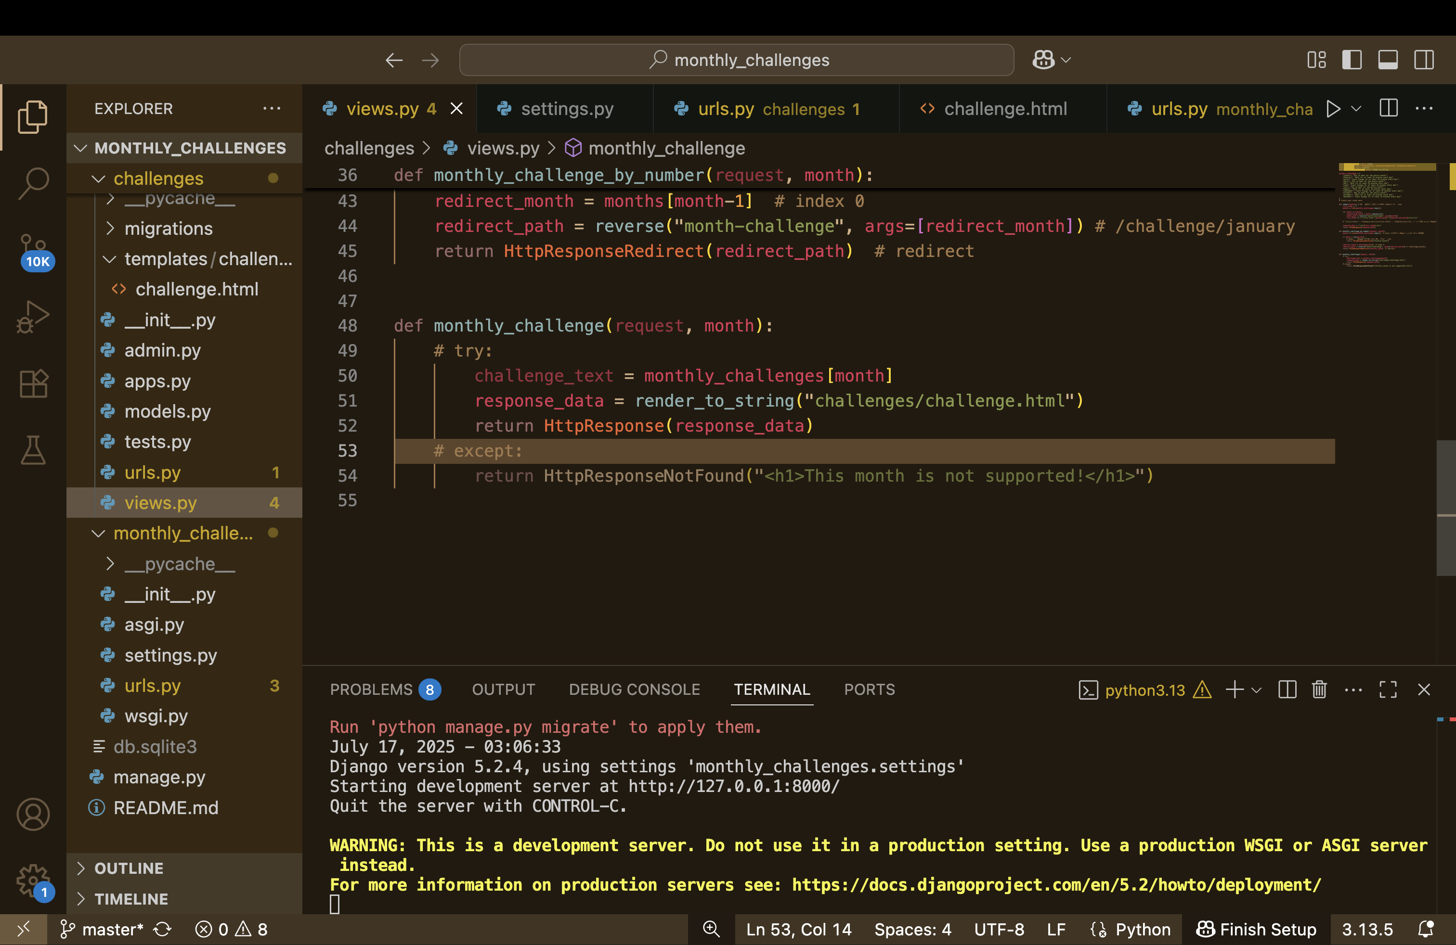1456x945 pixels.
Task: Toggle the secondary side bar
Action: click(x=1424, y=60)
